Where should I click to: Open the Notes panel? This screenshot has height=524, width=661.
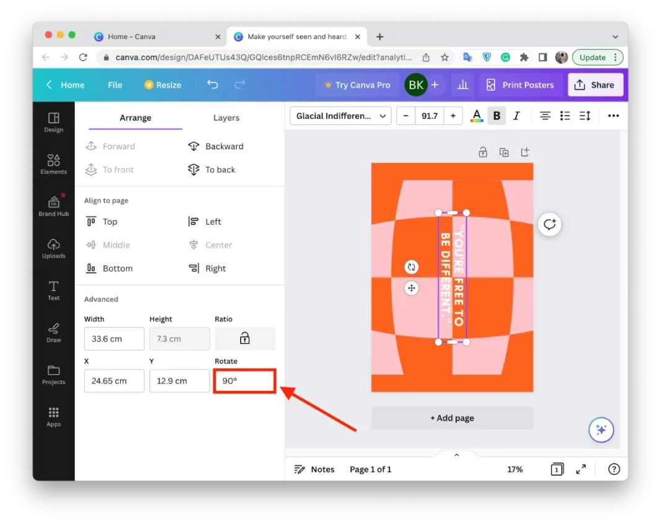314,469
